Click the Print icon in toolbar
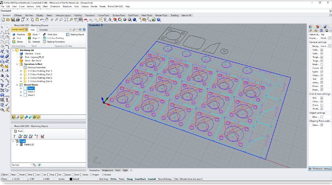Screen dimensions: 332x185 [x=18, y=20]
